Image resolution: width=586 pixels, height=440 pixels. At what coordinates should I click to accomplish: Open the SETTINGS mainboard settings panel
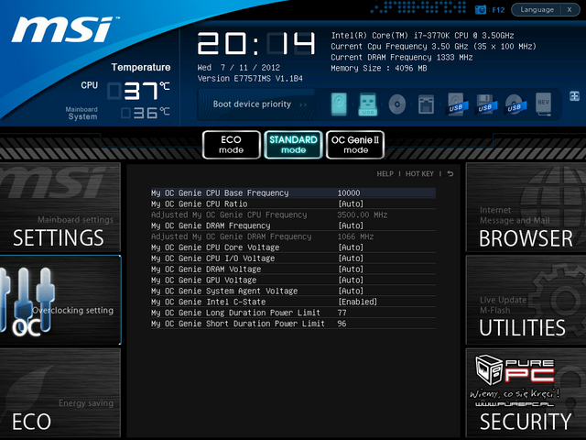[x=60, y=207]
